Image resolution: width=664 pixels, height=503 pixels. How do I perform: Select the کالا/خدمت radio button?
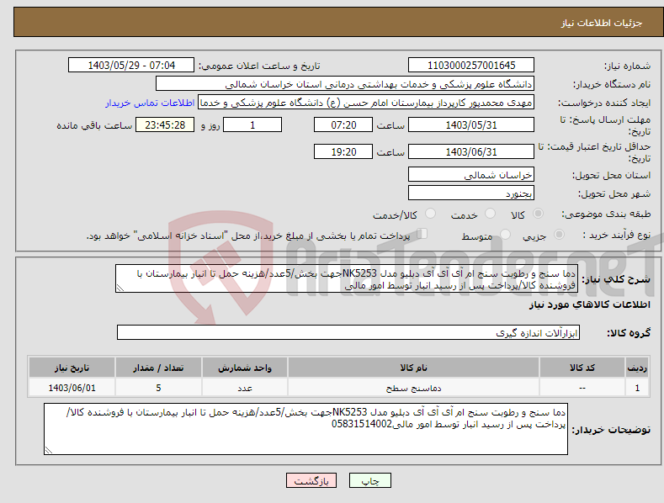point(430,214)
